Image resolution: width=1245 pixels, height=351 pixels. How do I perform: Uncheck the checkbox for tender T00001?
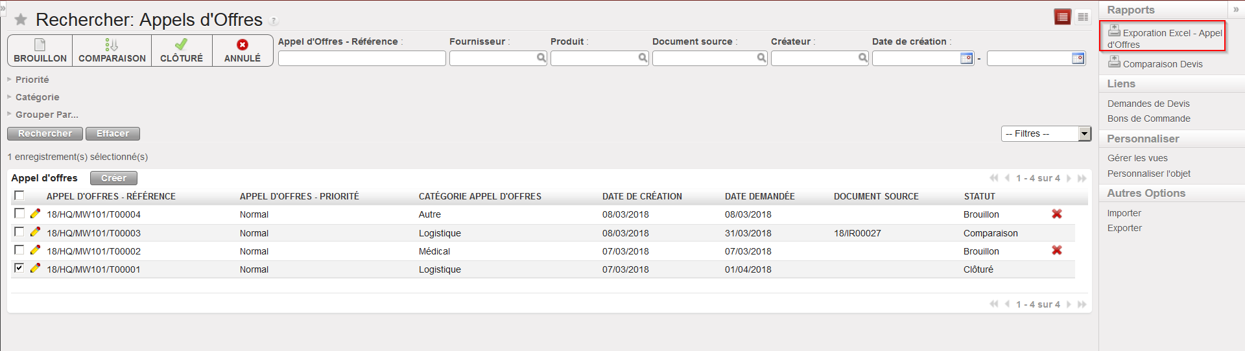tap(19, 268)
